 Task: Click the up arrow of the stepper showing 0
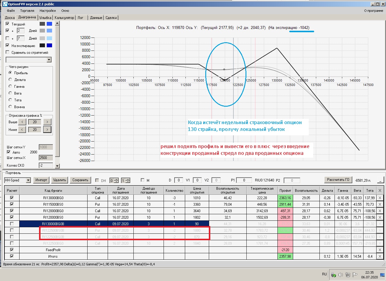click(117, 179)
